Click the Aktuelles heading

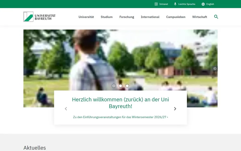point(35,148)
